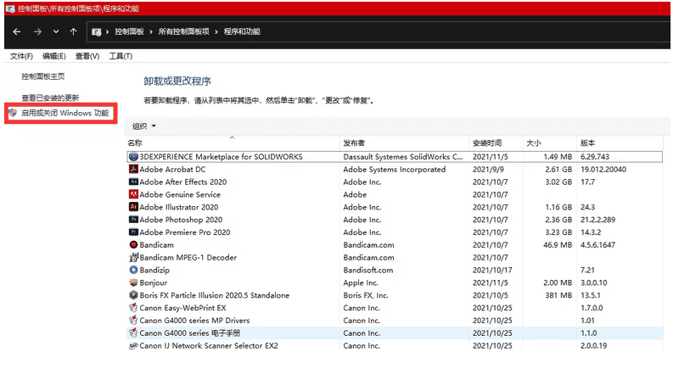Click publisher Dassault Systemes SolidWorks cell

(x=402, y=157)
